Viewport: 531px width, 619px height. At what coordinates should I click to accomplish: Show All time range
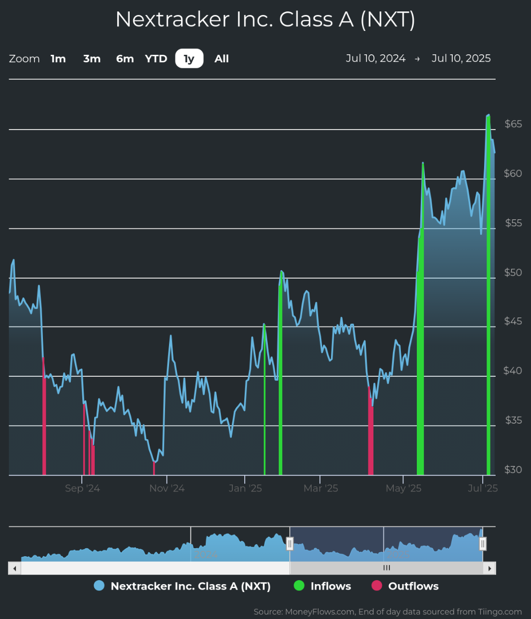coord(222,59)
